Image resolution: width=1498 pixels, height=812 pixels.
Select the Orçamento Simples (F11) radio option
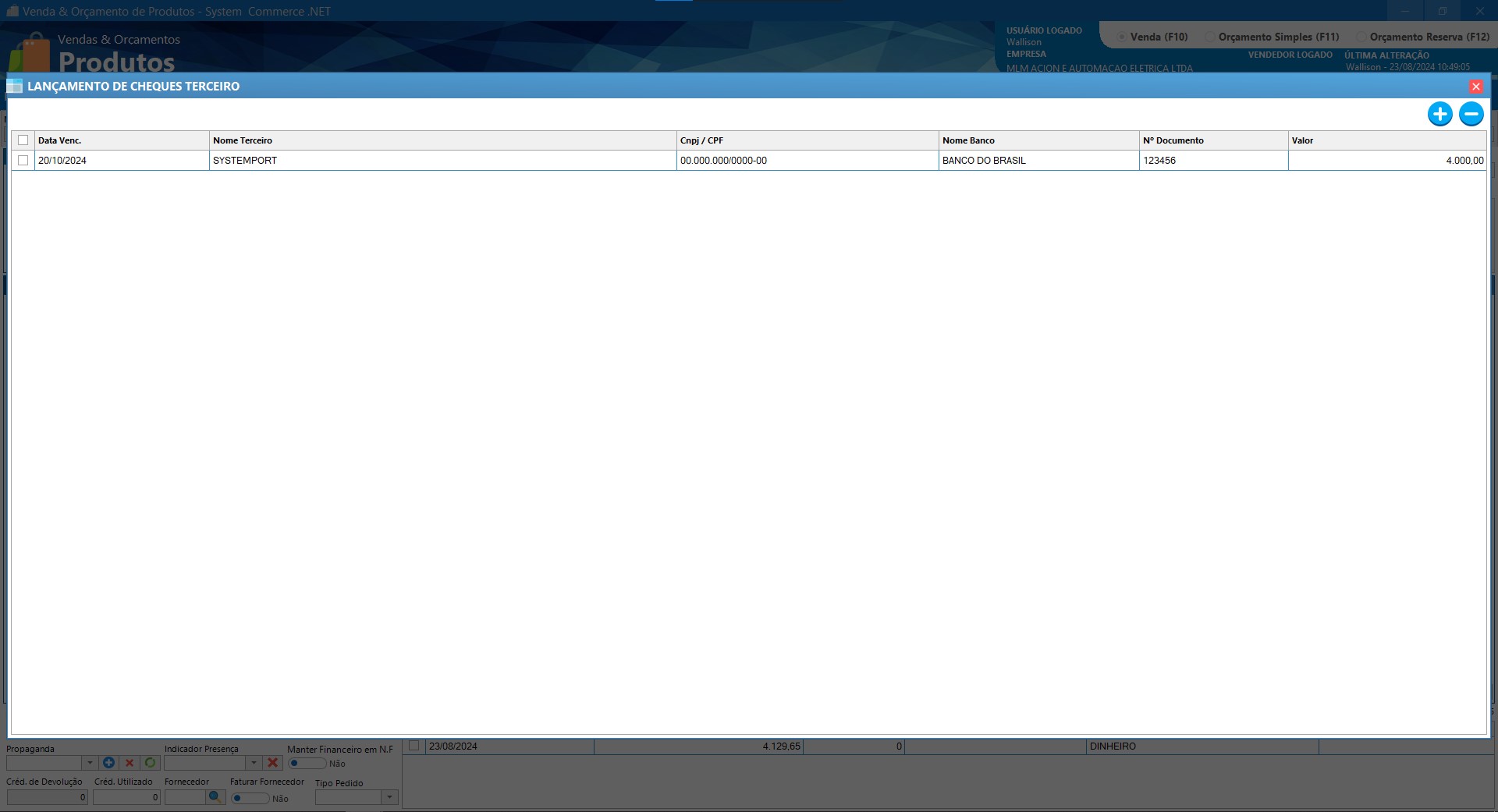pos(1210,37)
